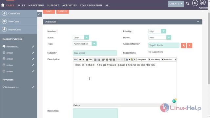Viewport: 210px width, 118px height.
Task: Toggle HTML source editor button
Action: pyautogui.click(x=75, y=60)
